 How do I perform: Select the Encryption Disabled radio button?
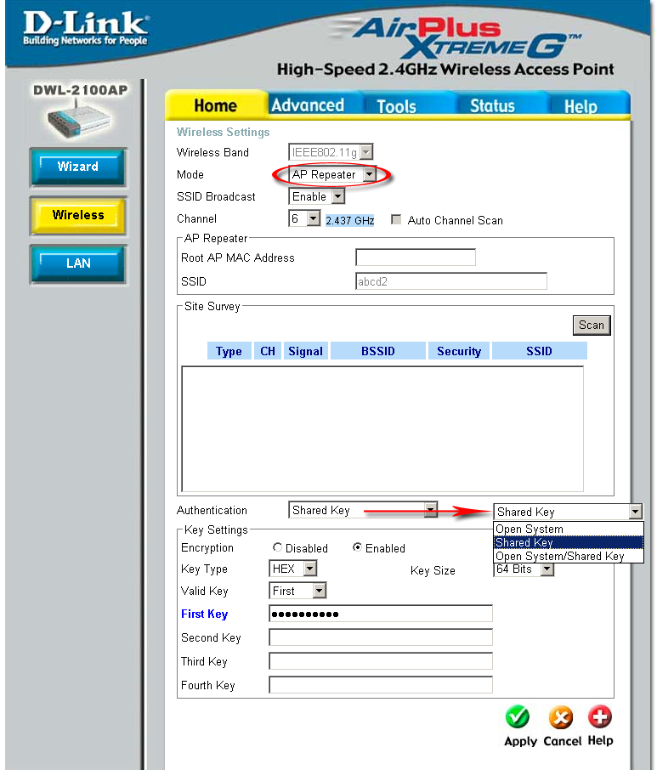[x=277, y=547]
